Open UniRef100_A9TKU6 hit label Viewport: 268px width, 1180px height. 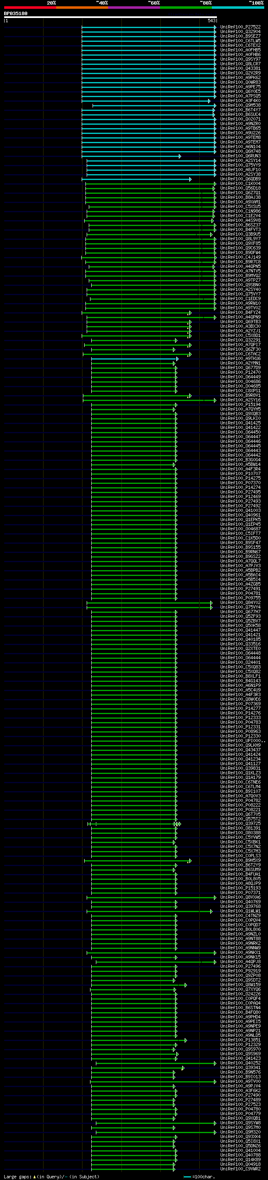(240, 359)
